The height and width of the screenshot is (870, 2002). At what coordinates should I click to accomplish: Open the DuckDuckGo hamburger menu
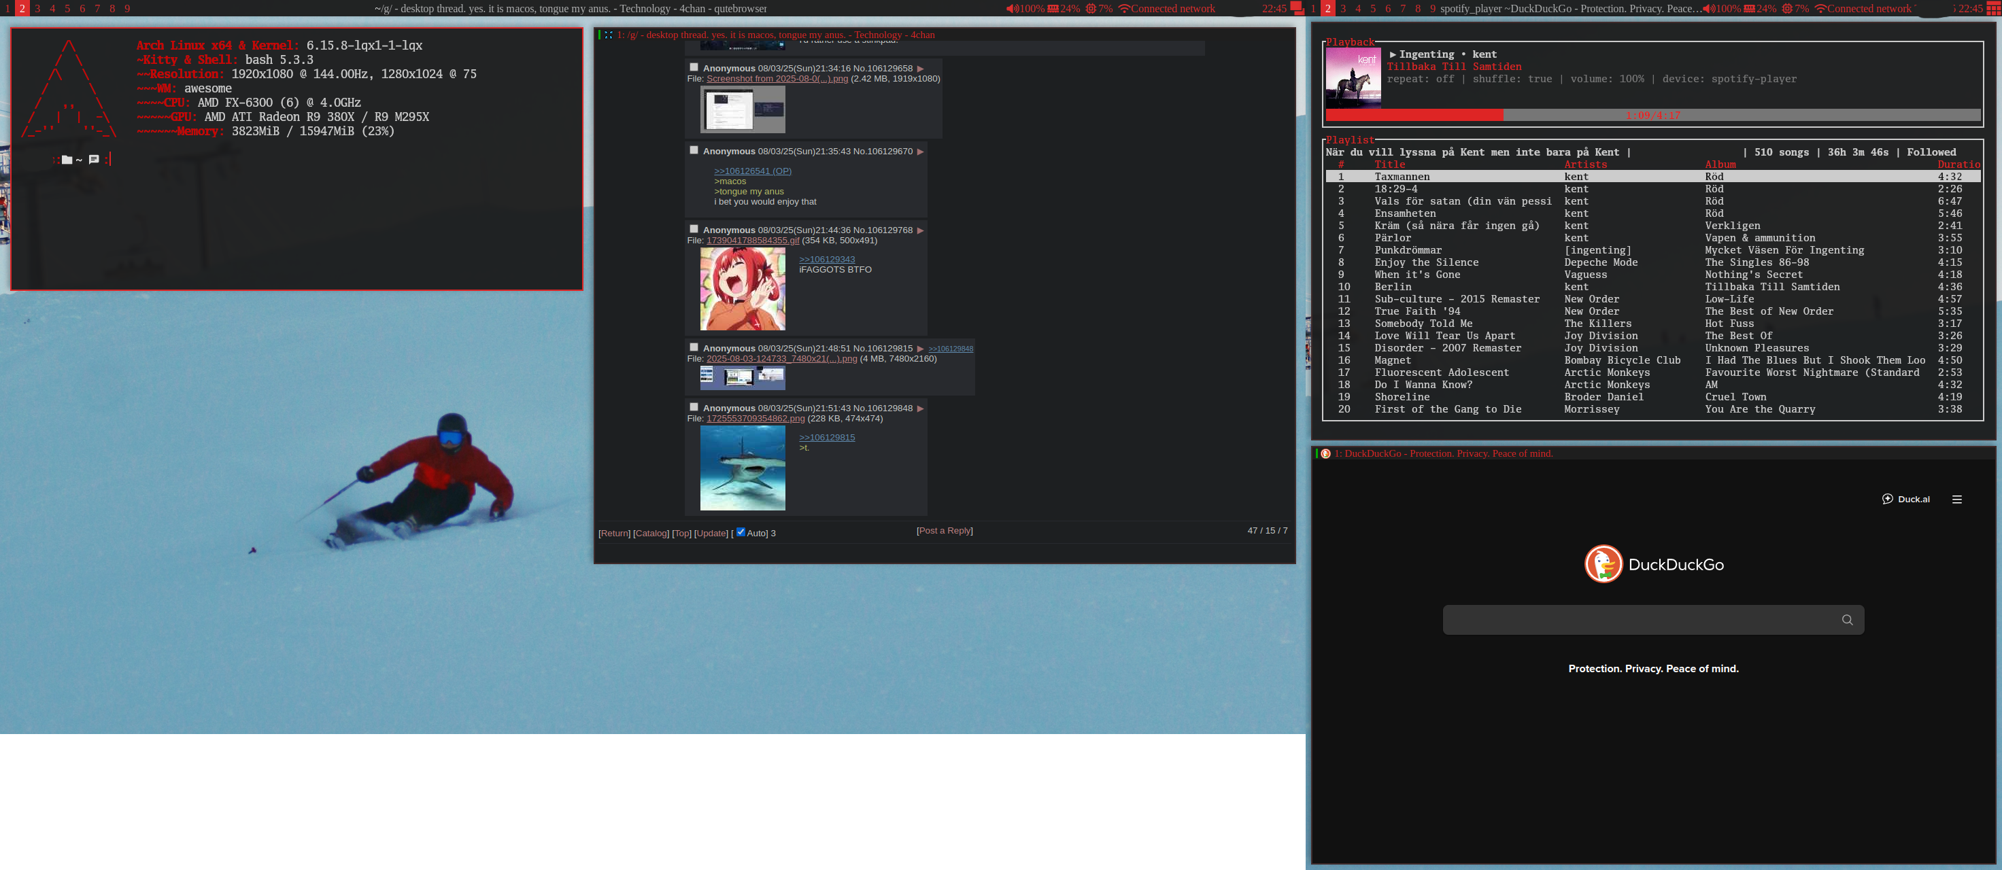pos(1957,500)
